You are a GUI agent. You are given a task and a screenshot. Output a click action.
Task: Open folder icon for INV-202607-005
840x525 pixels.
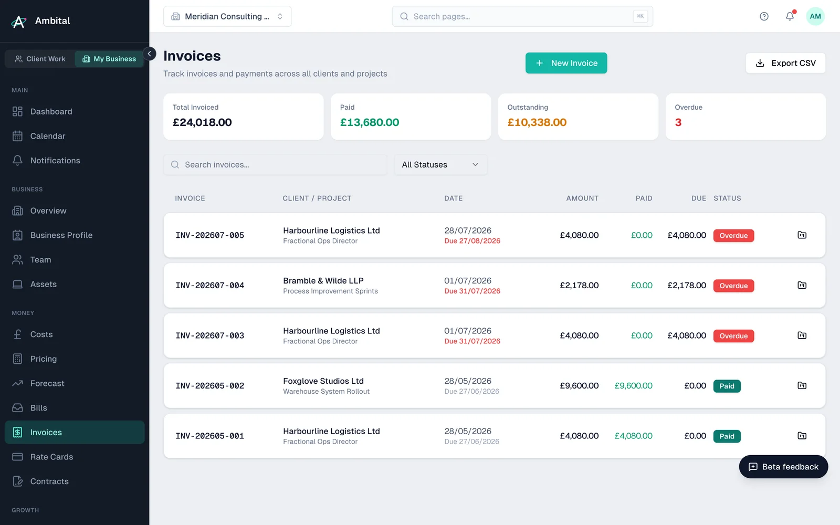tap(802, 235)
